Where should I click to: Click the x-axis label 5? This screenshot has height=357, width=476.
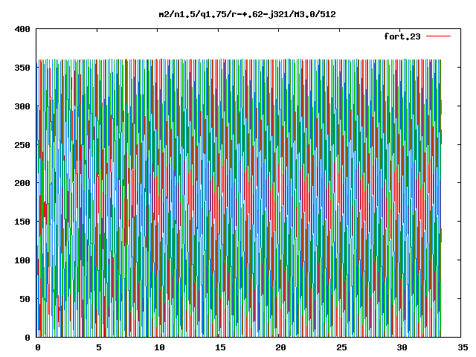click(x=99, y=347)
